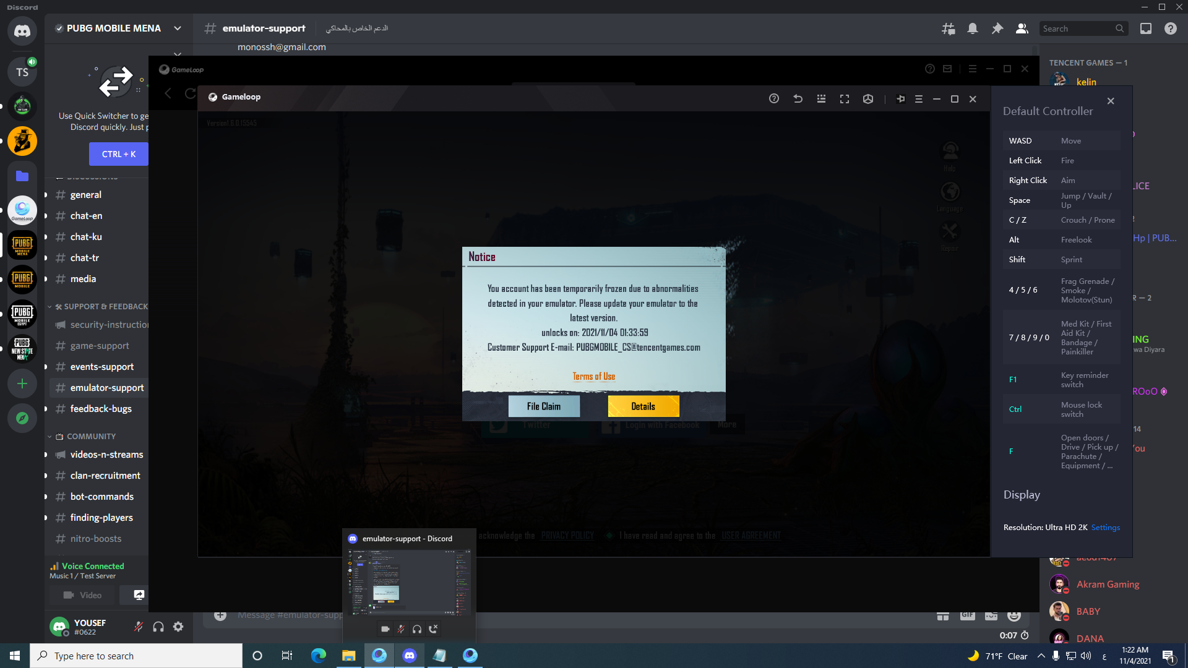Open the Discord inbox icon
This screenshot has height=668, width=1188.
coord(1146,28)
